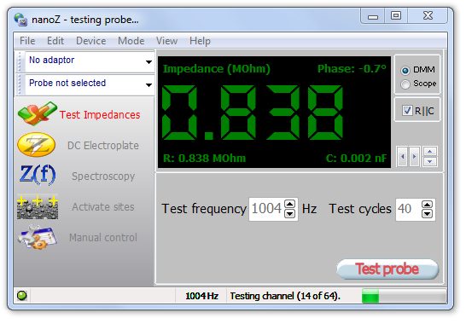Click the green status LED indicator
466x324 pixels.
coord(22,296)
